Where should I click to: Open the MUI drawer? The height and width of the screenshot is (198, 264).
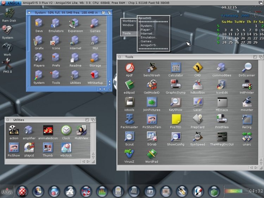pyautogui.click(x=95, y=41)
